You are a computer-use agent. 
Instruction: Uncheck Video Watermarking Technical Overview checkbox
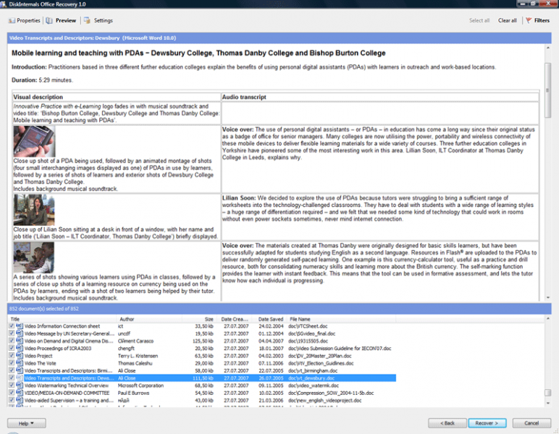(x=12, y=386)
